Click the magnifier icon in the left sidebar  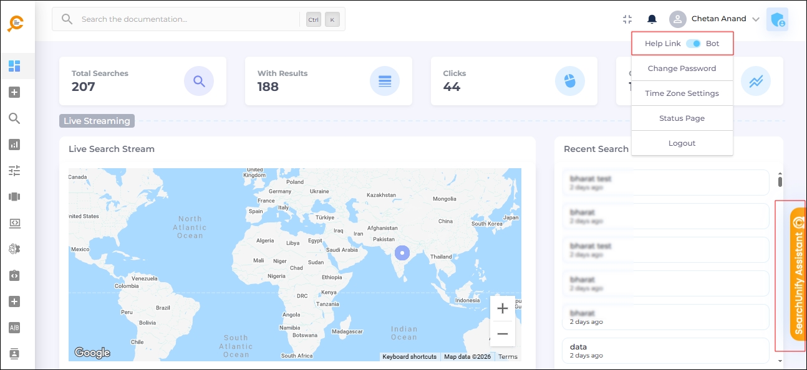point(14,118)
